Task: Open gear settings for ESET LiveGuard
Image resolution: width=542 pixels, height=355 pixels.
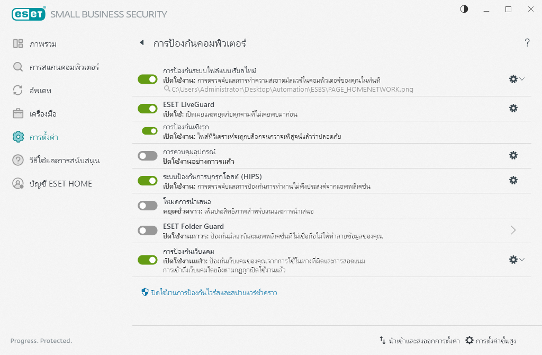Action: coord(513,108)
